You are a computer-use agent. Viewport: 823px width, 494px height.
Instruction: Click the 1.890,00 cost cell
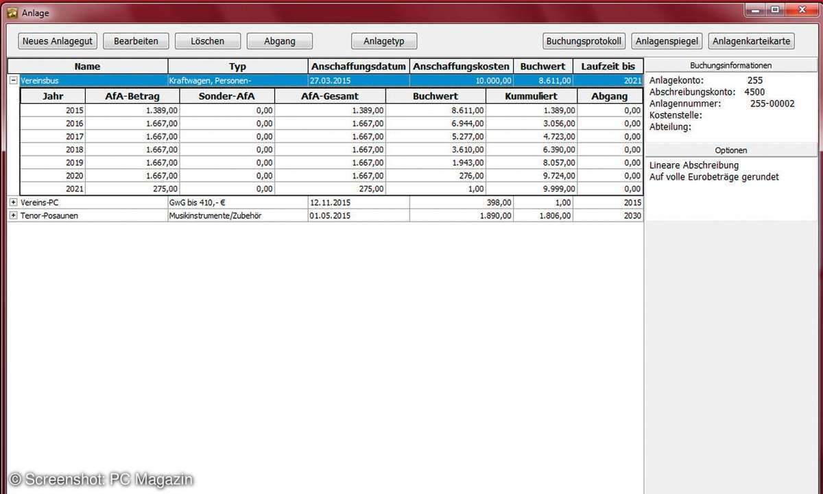[x=462, y=215]
